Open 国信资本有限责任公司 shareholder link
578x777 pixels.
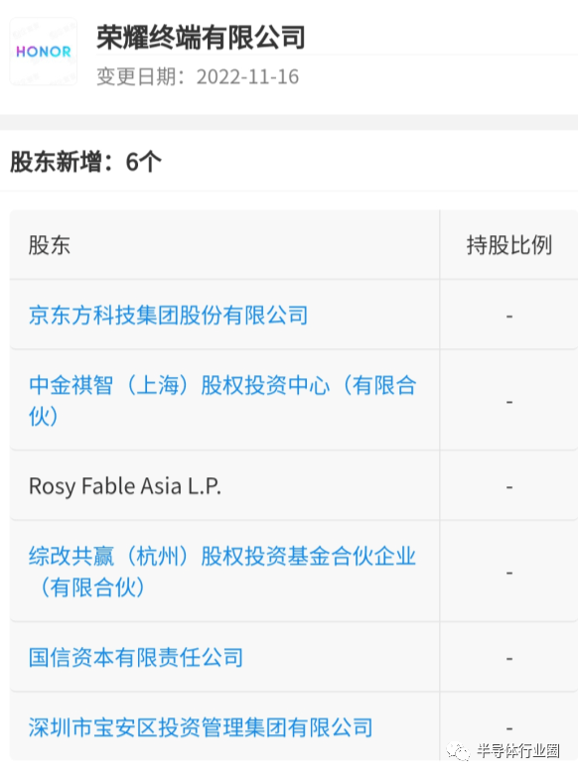[x=136, y=657]
